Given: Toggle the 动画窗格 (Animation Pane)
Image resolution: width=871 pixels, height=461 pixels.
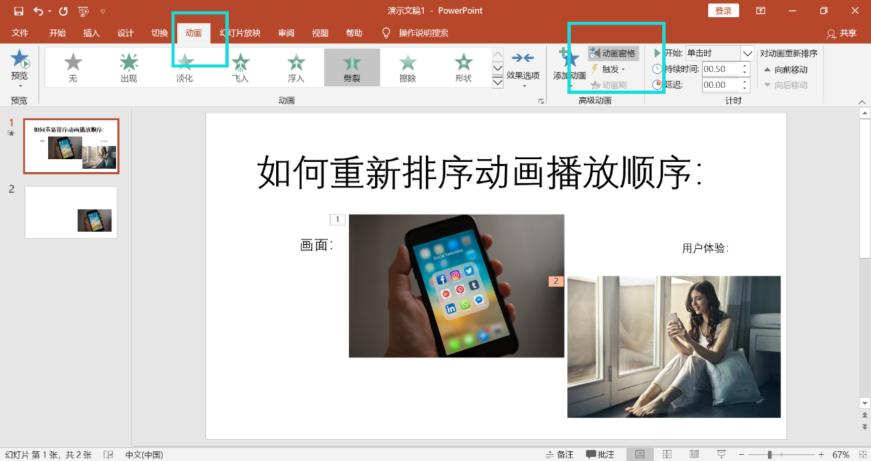Looking at the screenshot, I should tap(613, 53).
